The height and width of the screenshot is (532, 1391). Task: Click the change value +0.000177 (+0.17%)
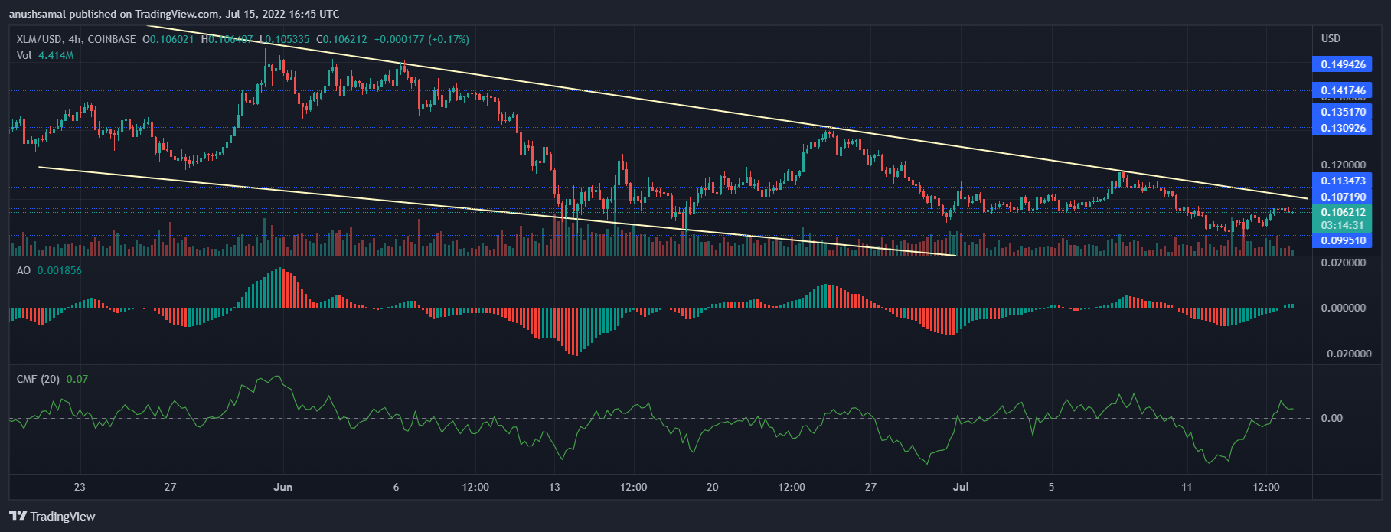[x=420, y=39]
